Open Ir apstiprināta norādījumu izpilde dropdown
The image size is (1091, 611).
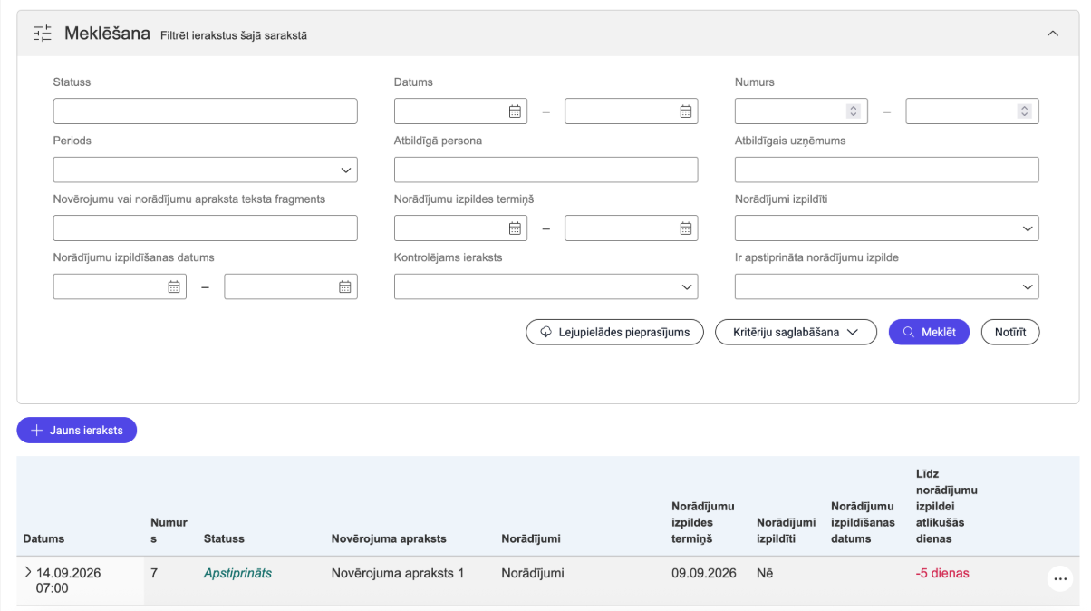[x=886, y=286]
